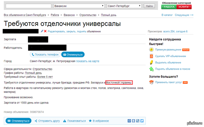The width and height of the screenshot is (204, 127).
Task: Click Отправить другу link
Action: tap(49, 121)
